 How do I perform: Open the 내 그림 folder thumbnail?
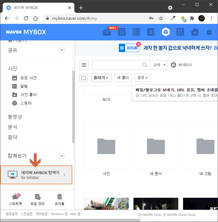pos(201,146)
